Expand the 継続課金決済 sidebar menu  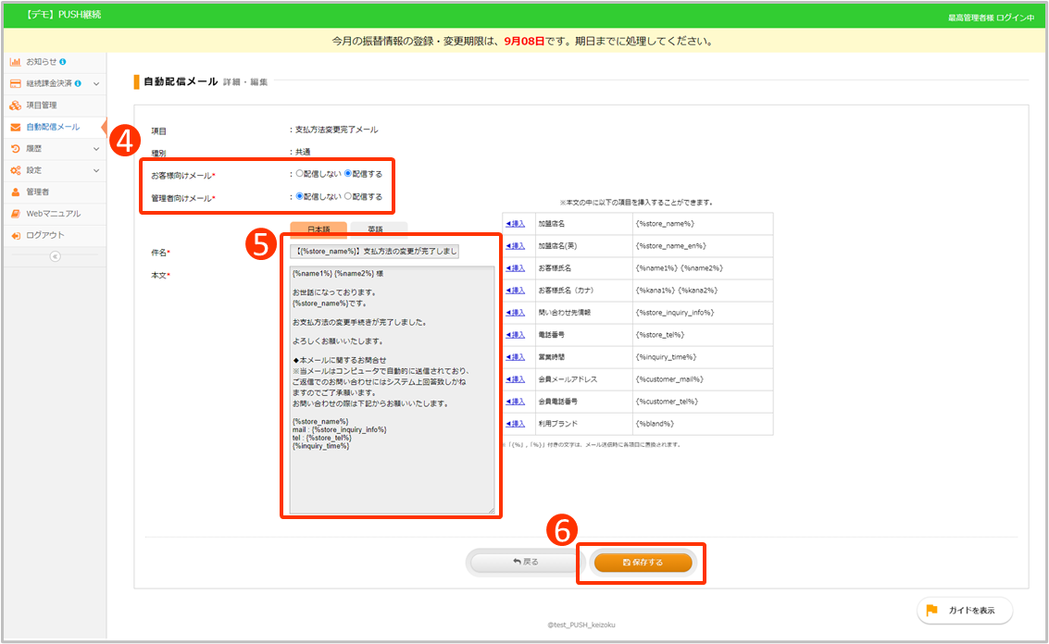(x=96, y=84)
